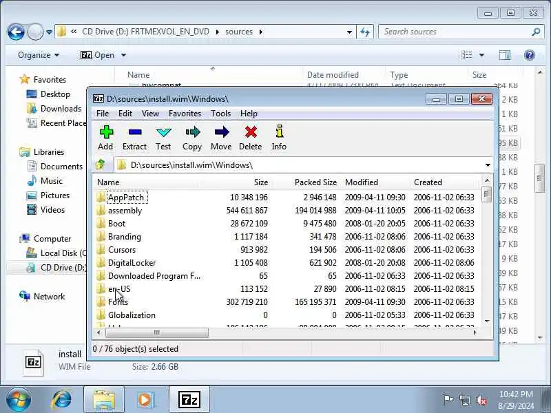This screenshot has height=413, width=551.
Task: Open the File menu in 7-Zip
Action: [103, 114]
